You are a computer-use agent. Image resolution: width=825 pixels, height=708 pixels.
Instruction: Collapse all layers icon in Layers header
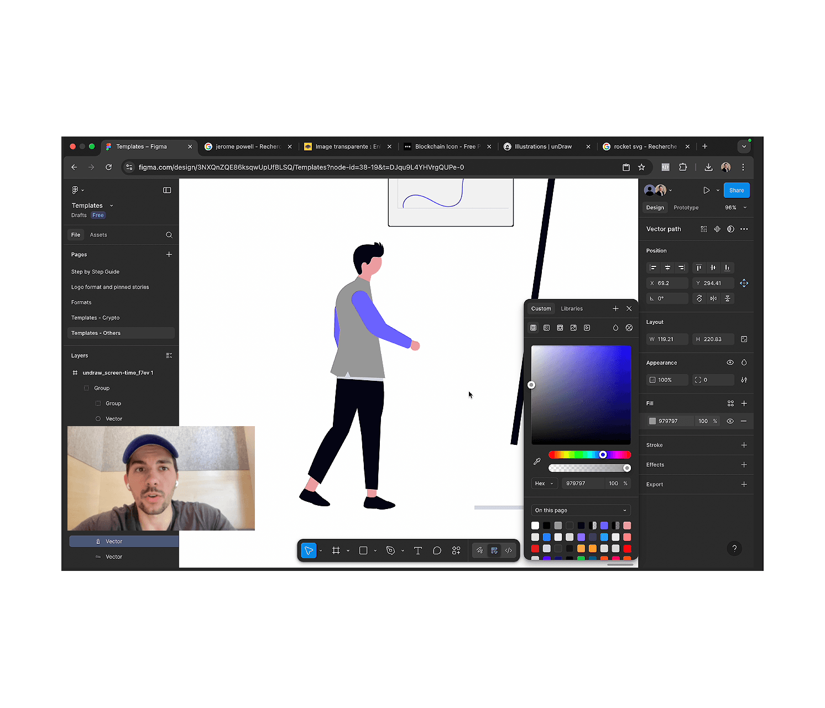169,355
